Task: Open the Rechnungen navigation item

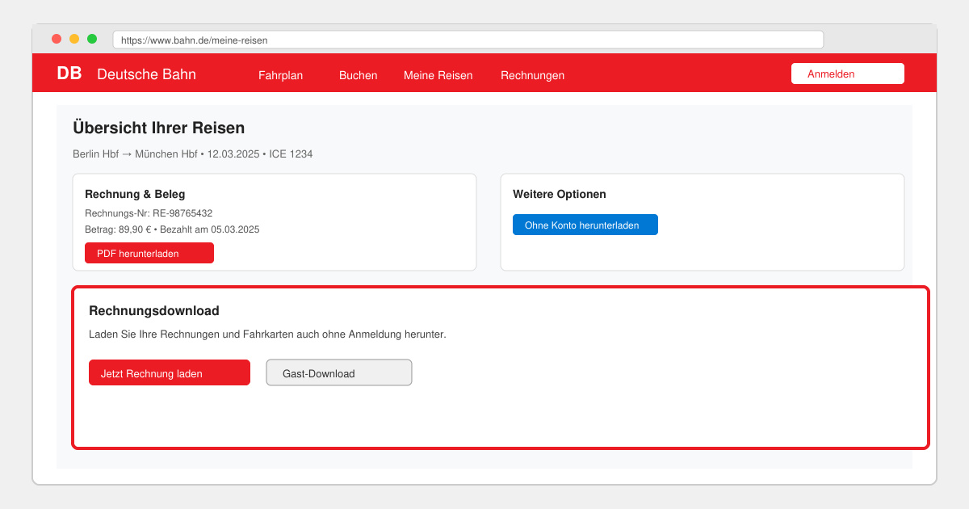Action: point(532,75)
